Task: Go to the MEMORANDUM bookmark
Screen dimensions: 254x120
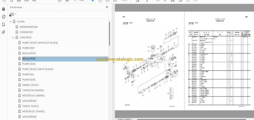Action: [x=28, y=27]
